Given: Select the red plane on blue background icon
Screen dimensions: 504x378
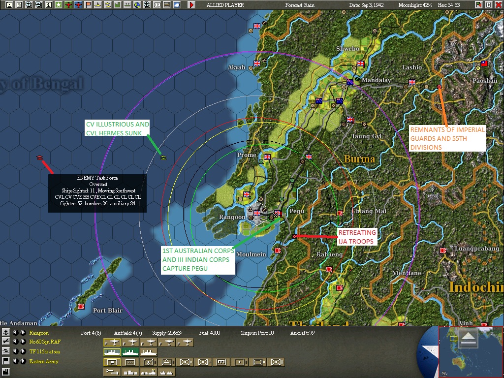Looking at the screenshot, I should click(x=78, y=5).
